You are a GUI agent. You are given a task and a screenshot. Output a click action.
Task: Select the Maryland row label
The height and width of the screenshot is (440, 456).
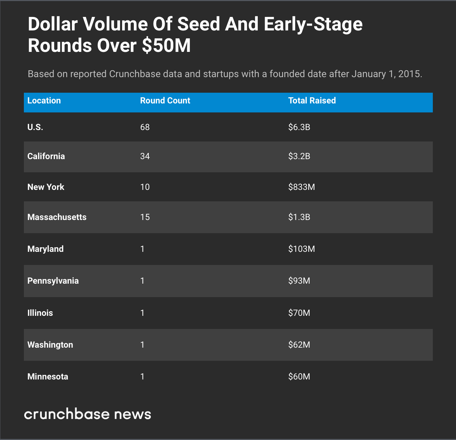pos(45,249)
